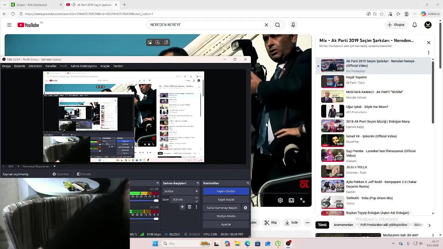The height and width of the screenshot is (249, 443).
Task: Click Sanal Kamerayı Başlat button
Action: click(x=222, y=208)
